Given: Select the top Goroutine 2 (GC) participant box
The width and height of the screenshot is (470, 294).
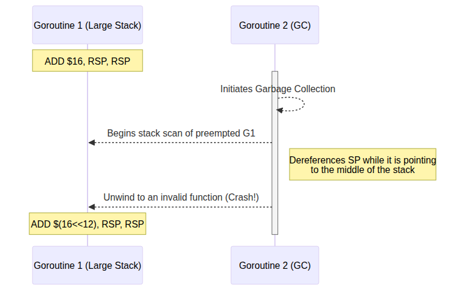Looking at the screenshot, I should tap(275, 25).
